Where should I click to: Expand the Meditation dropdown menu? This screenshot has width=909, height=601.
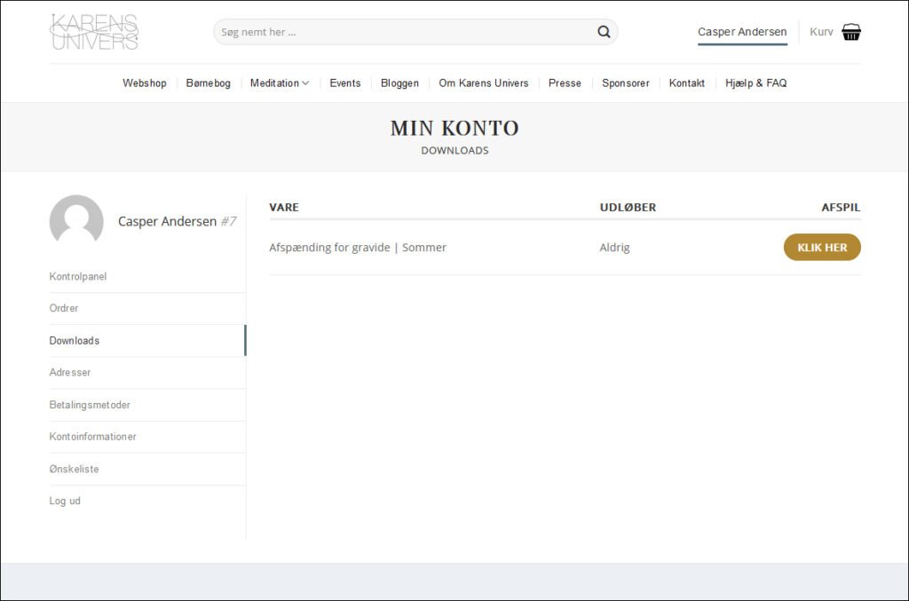coord(279,83)
